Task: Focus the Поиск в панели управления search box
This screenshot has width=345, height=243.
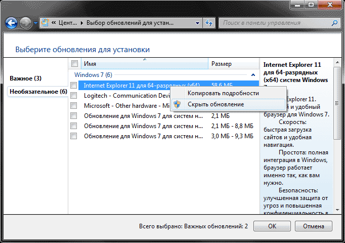Action: (x=275, y=23)
